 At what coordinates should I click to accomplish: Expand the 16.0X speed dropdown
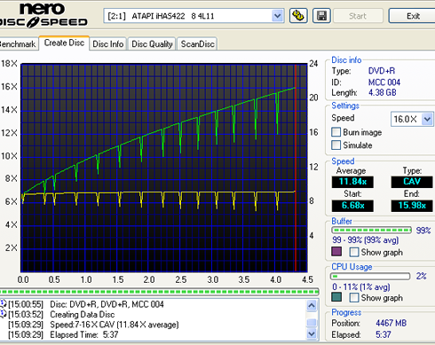coord(427,119)
